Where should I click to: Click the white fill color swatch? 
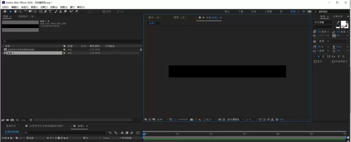click(x=343, y=23)
